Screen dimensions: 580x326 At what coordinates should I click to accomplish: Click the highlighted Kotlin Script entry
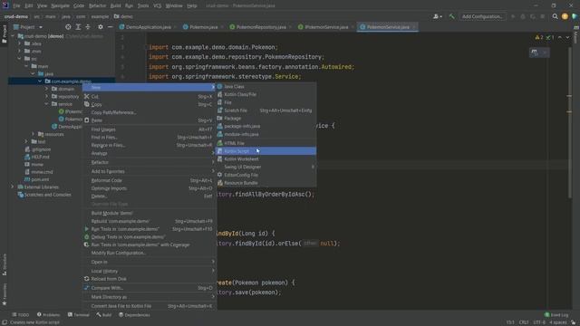click(266, 151)
